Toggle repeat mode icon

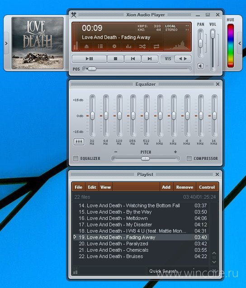point(156,46)
